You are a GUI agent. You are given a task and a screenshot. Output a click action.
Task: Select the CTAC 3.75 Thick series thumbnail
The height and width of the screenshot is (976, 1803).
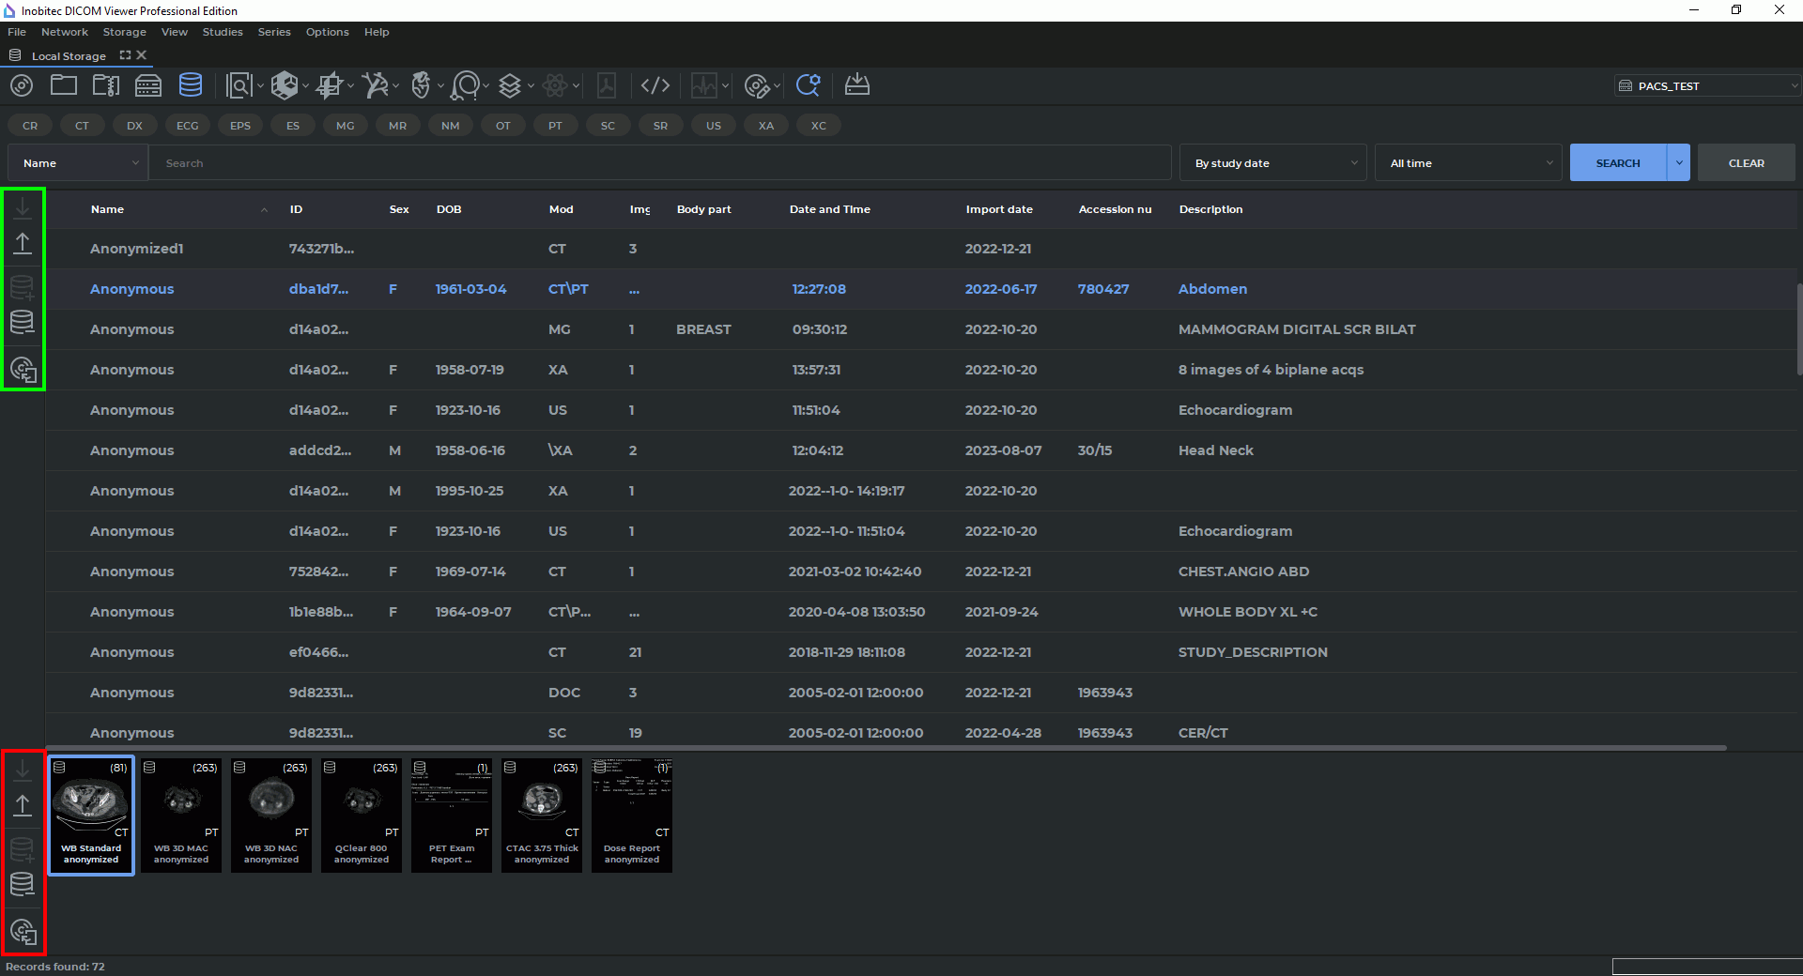pyautogui.click(x=542, y=816)
